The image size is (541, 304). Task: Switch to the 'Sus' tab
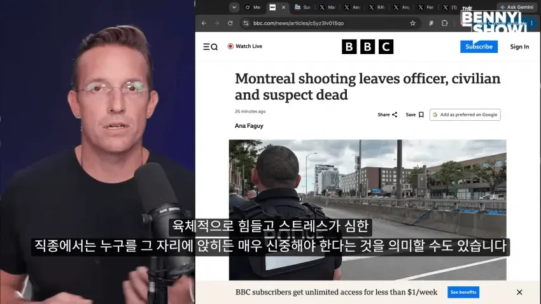pos(303,7)
